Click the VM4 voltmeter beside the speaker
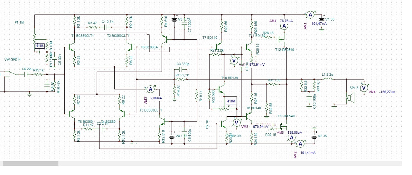 364,87
